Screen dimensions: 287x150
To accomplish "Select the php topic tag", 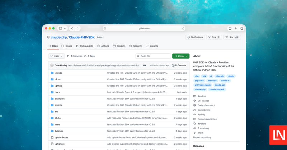I will (197, 76).
